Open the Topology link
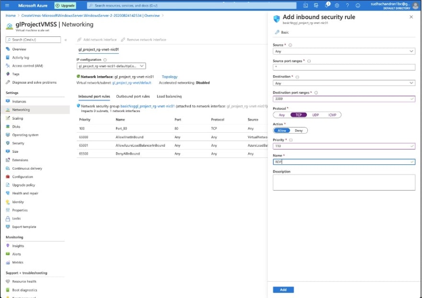The image size is (422, 298). (170, 77)
